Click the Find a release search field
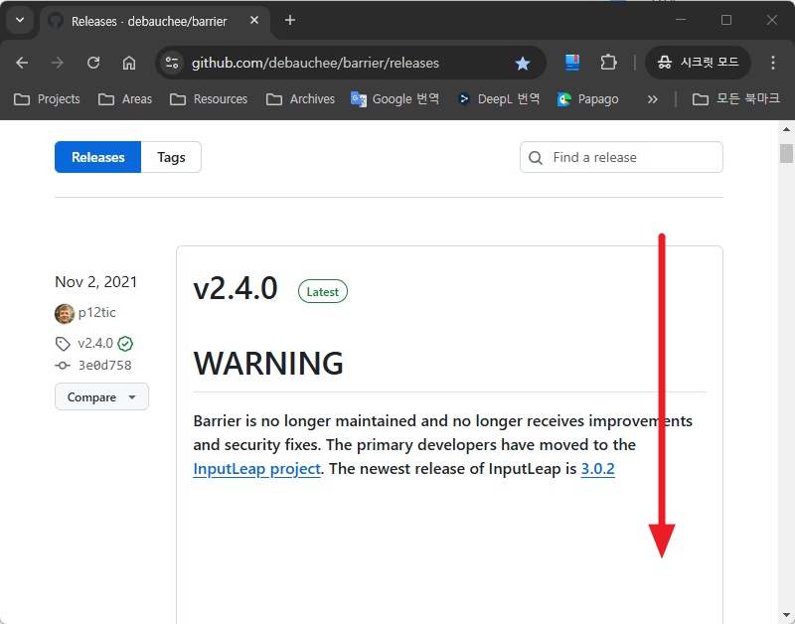The image size is (795, 624). pos(621,157)
